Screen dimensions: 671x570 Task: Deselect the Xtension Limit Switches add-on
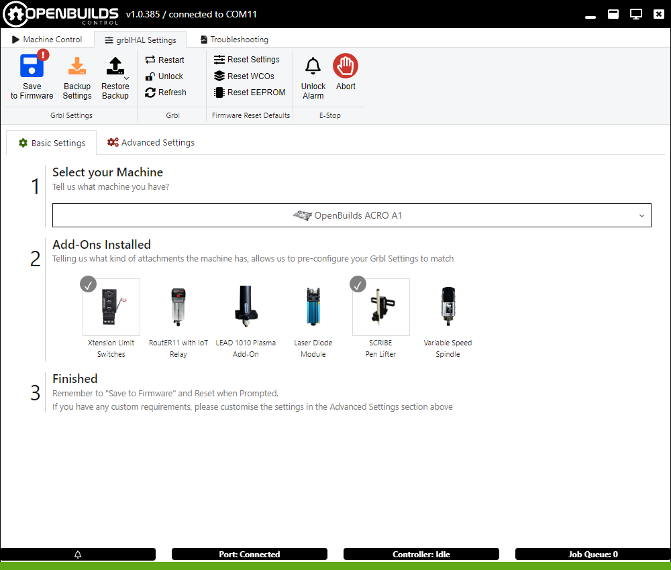pos(111,307)
